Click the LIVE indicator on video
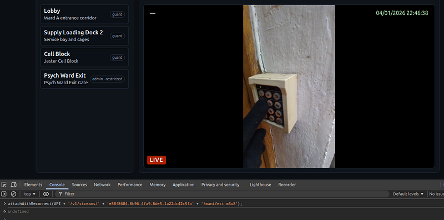 157,160
